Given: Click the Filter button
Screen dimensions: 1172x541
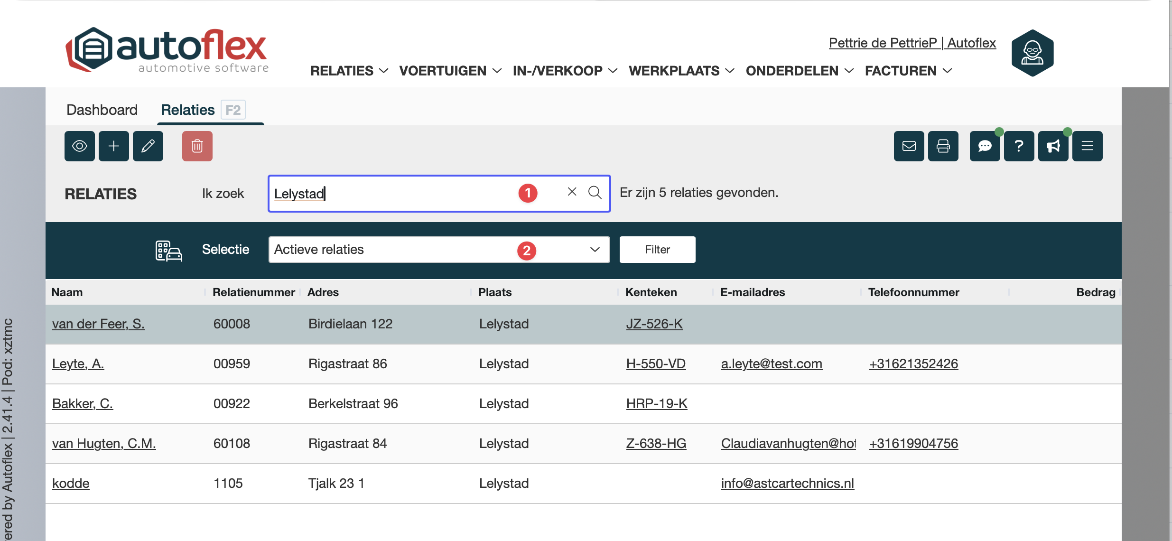Looking at the screenshot, I should [658, 250].
